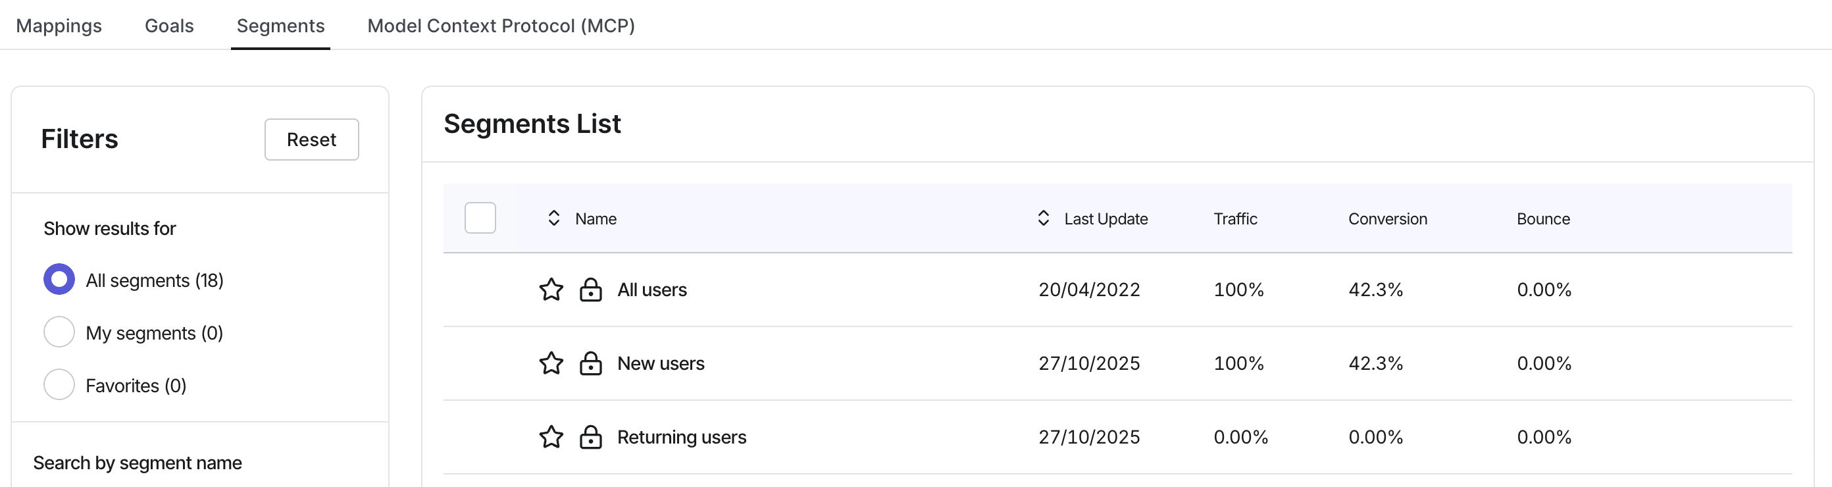Image resolution: width=1832 pixels, height=487 pixels.
Task: Click the New users segment name
Action: coord(661,363)
